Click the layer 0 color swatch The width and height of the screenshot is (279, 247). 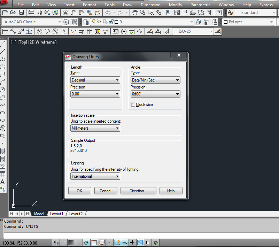point(116,22)
